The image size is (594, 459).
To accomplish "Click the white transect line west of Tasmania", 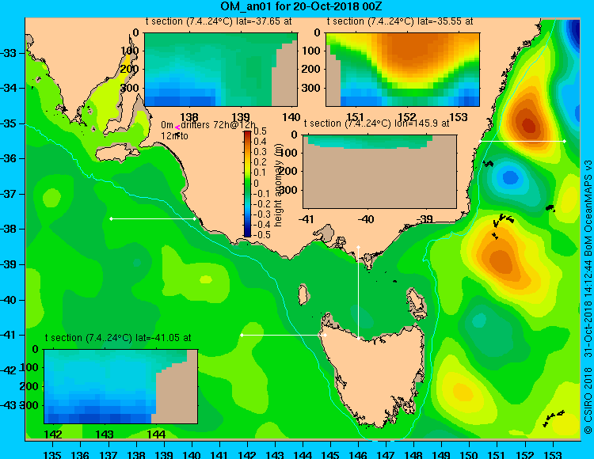I will point(284,335).
